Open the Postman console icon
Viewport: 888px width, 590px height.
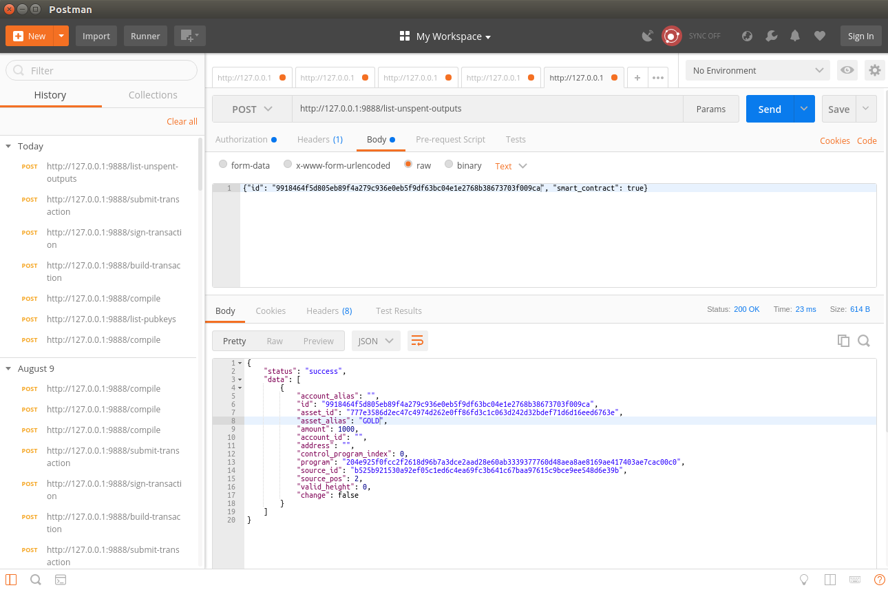(x=61, y=580)
